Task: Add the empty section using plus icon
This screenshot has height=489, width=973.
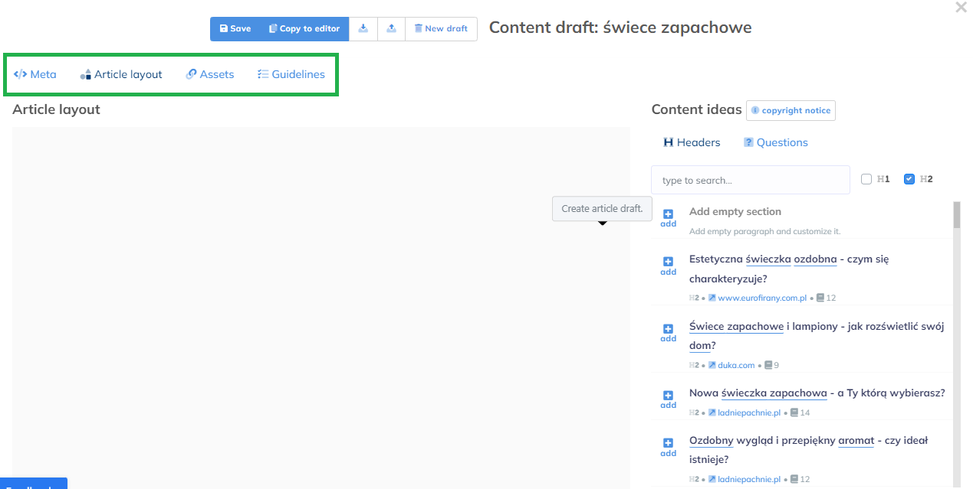Action: (668, 215)
